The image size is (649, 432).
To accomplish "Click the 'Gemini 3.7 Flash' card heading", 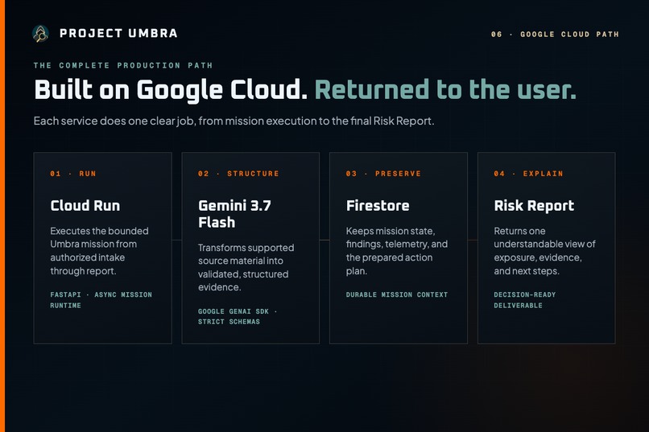I will pos(234,214).
